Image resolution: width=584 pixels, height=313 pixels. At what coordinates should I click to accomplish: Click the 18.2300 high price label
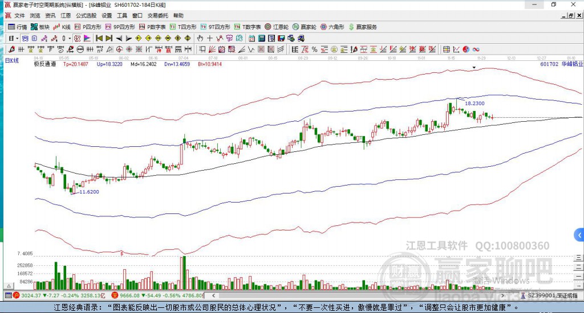474,104
